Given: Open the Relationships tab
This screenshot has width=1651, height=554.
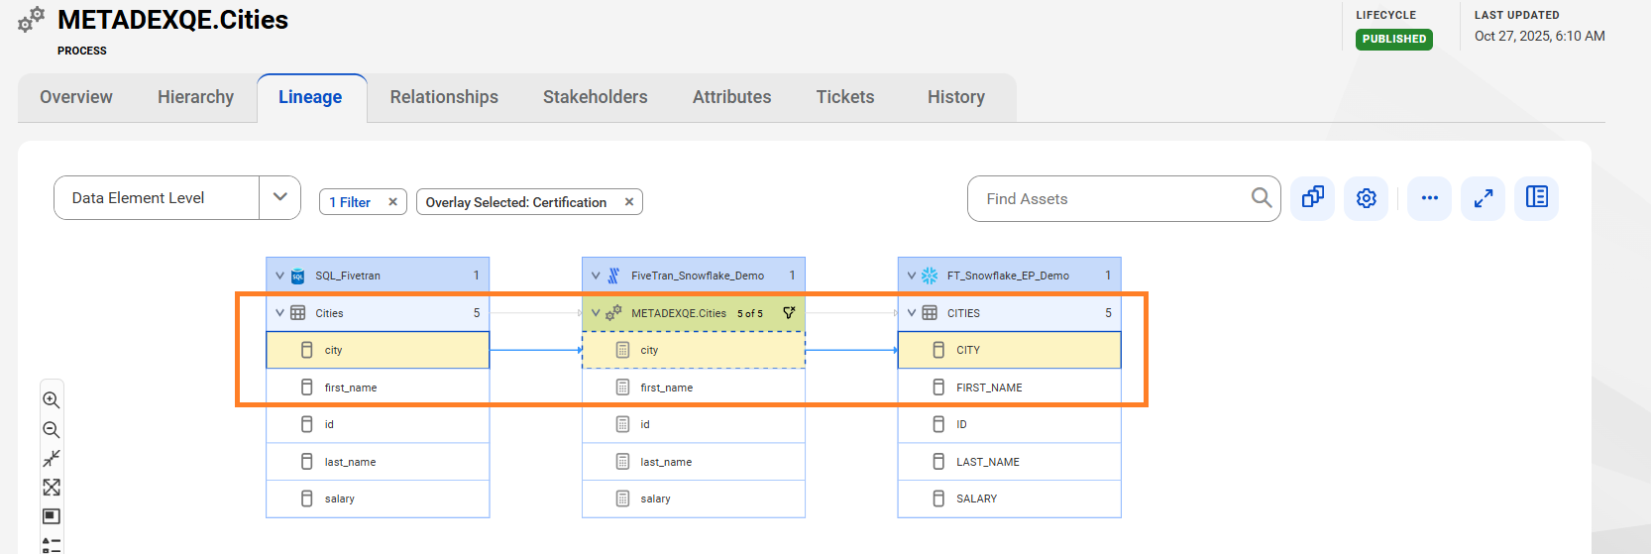Looking at the screenshot, I should pos(444,97).
